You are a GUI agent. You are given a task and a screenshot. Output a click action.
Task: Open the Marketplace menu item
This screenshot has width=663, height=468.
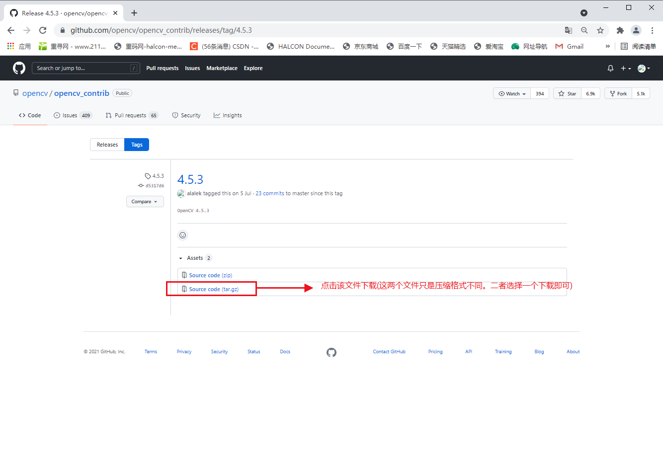[x=222, y=68]
